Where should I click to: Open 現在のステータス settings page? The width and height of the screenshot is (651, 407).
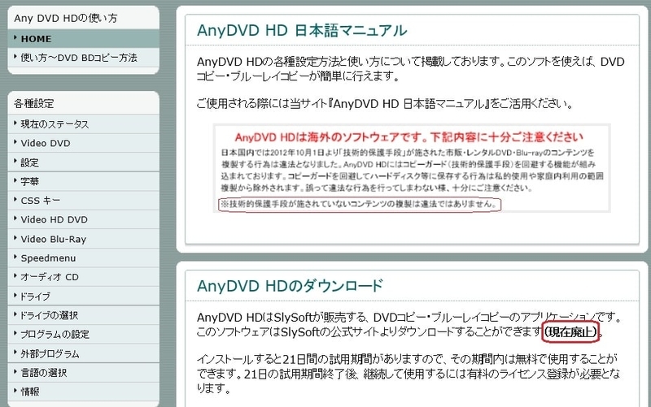pos(83,124)
